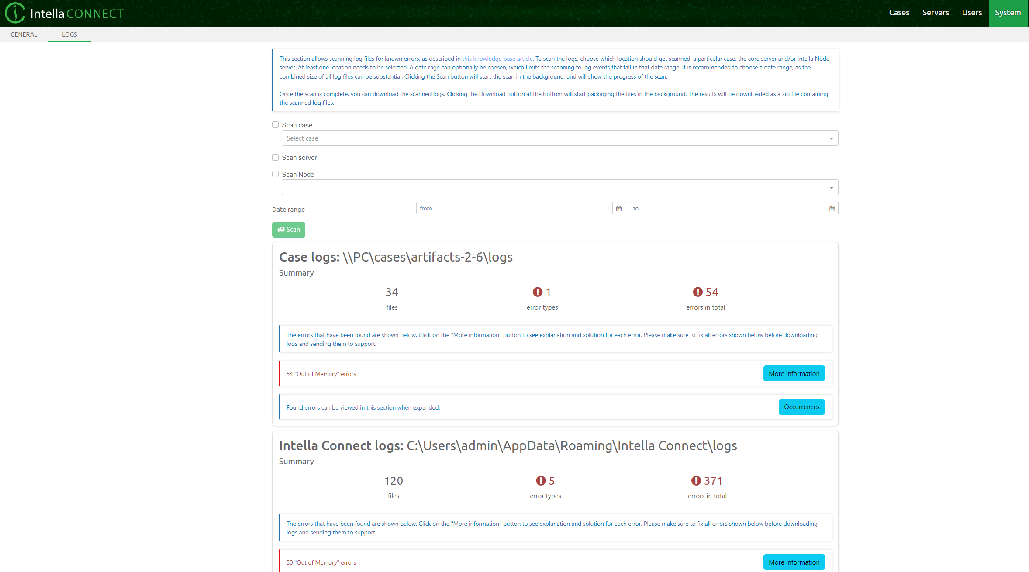Image resolution: width=1029 pixels, height=572 pixels.
Task: Open the 'to' date calendar icon
Action: pos(832,209)
